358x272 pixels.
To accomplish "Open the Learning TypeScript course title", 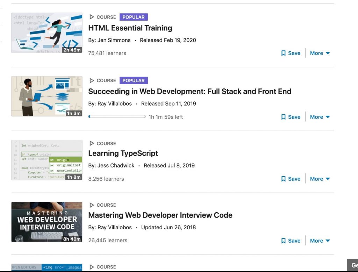I will click(x=123, y=153).
